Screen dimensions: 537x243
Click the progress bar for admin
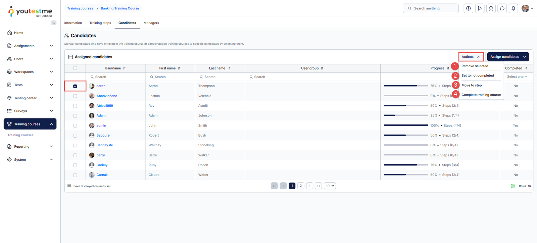(x=405, y=126)
